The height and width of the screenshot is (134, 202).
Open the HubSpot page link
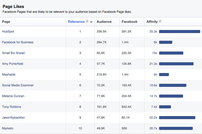coord(8,31)
